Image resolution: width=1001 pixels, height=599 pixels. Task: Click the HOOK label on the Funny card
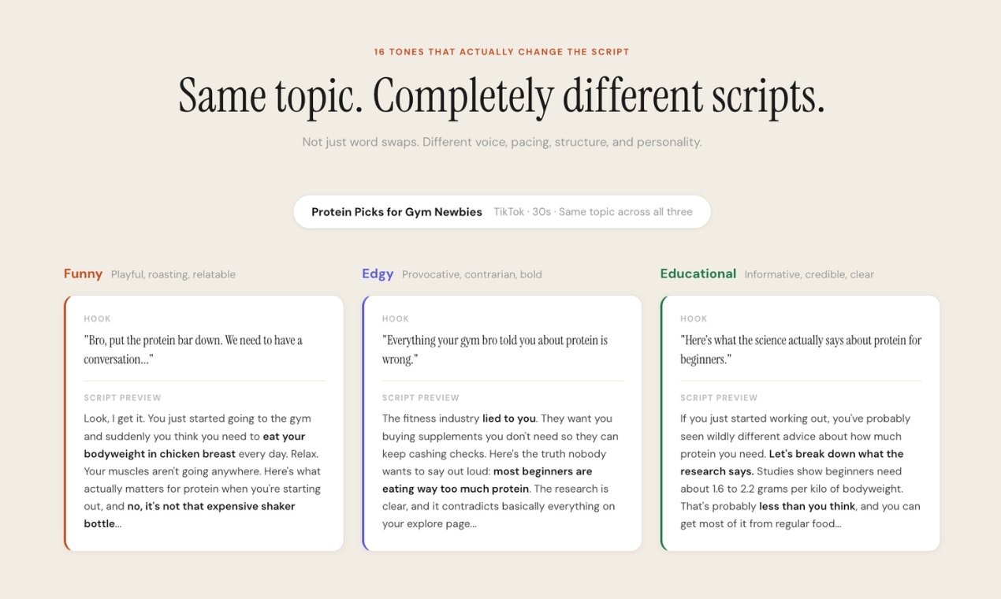97,318
